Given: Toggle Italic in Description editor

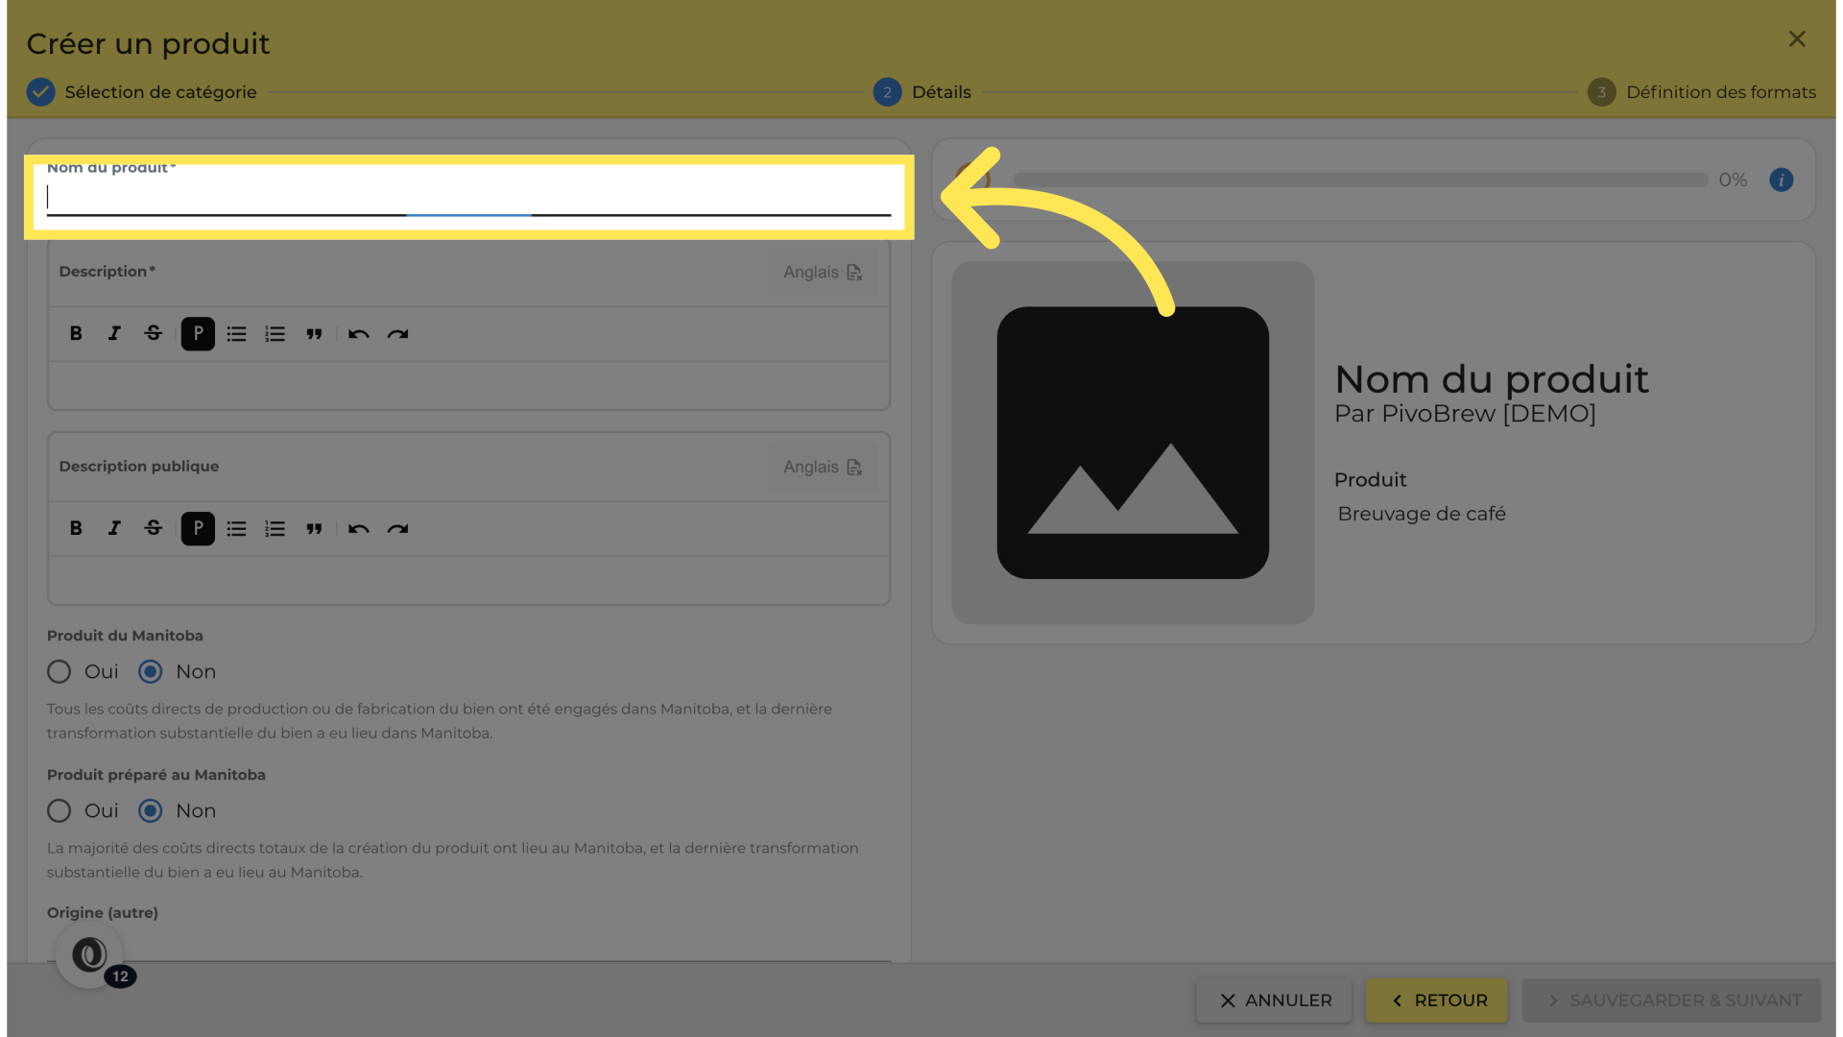Looking at the screenshot, I should tap(114, 333).
